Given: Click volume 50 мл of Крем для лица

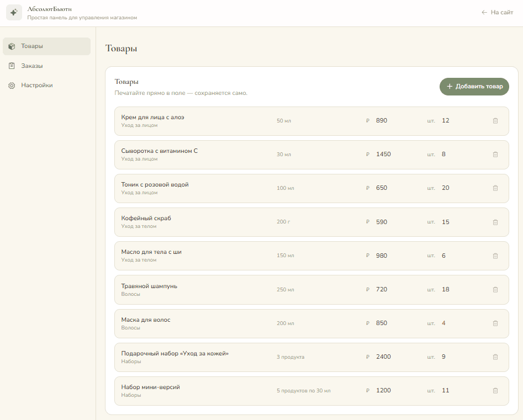Looking at the screenshot, I should 284,121.
